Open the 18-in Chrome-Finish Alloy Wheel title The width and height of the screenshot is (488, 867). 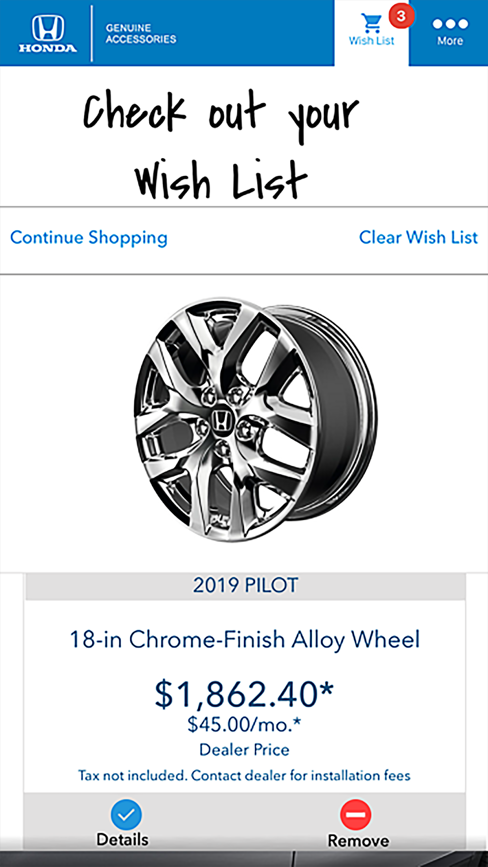click(x=245, y=640)
